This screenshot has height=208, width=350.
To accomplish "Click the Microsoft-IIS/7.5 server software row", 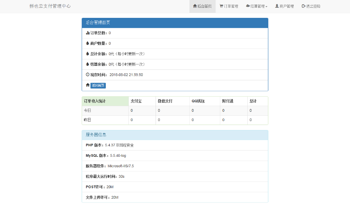I will 175,166.
